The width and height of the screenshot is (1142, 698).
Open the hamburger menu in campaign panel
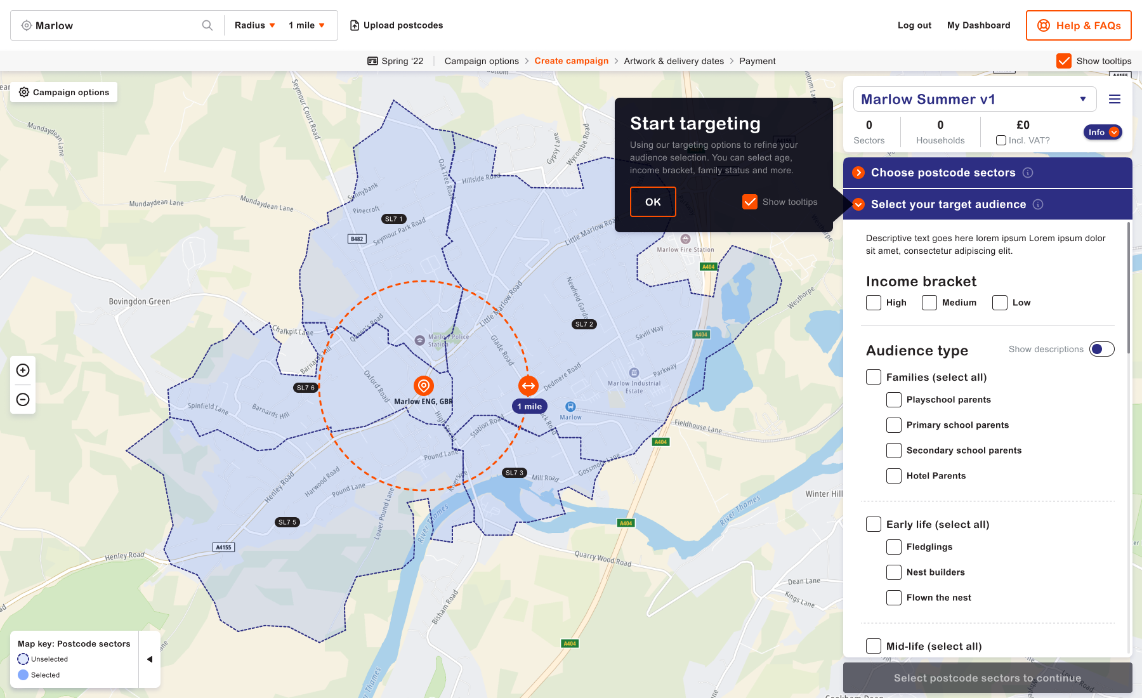(1115, 99)
